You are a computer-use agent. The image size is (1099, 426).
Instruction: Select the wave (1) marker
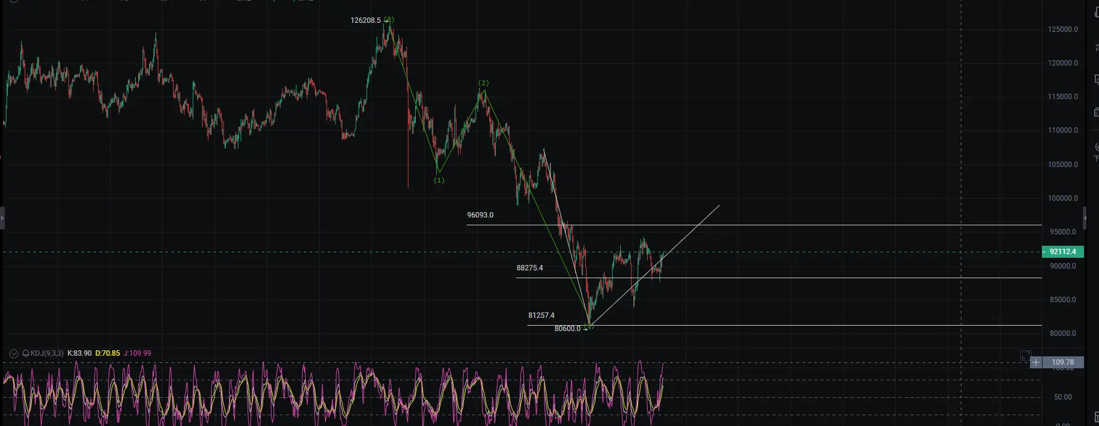(x=439, y=180)
